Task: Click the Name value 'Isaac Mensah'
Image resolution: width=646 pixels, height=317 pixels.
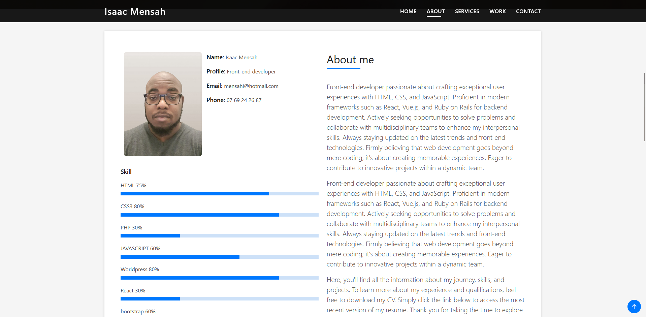Action: tap(241, 58)
